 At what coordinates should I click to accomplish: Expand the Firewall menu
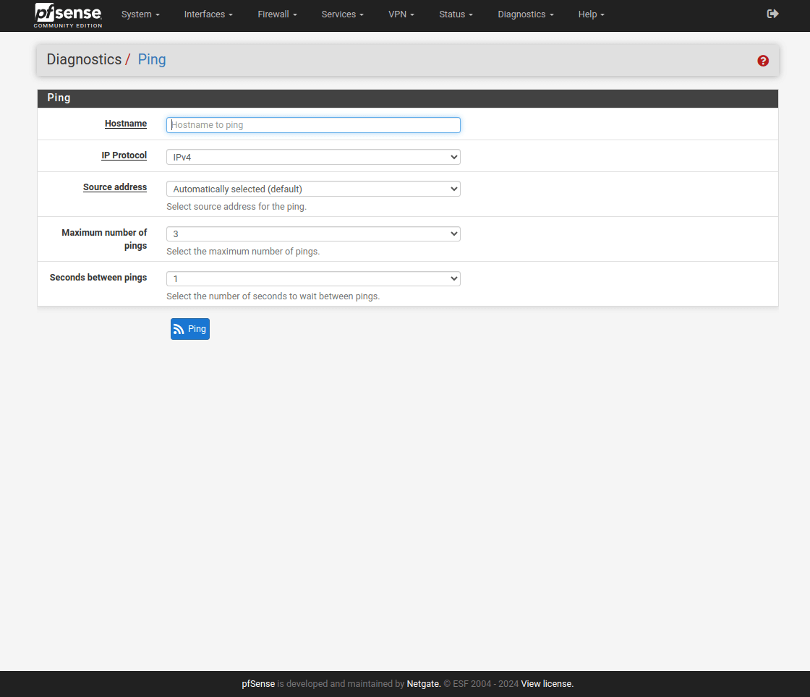[277, 14]
